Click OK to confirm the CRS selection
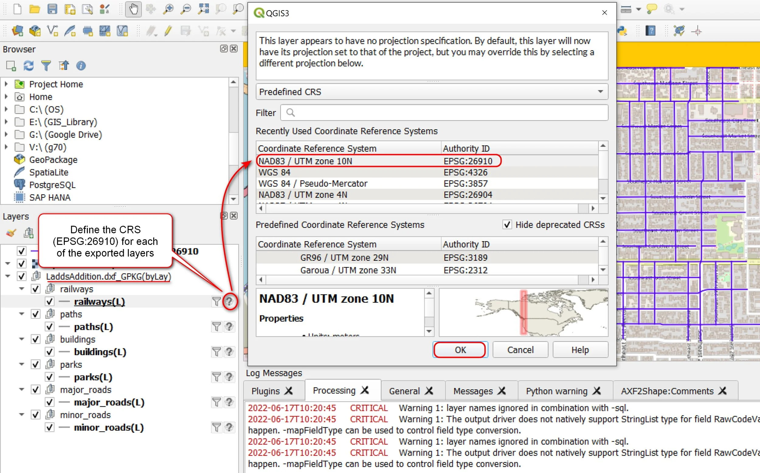Screen dimensions: 760x473 point(460,350)
